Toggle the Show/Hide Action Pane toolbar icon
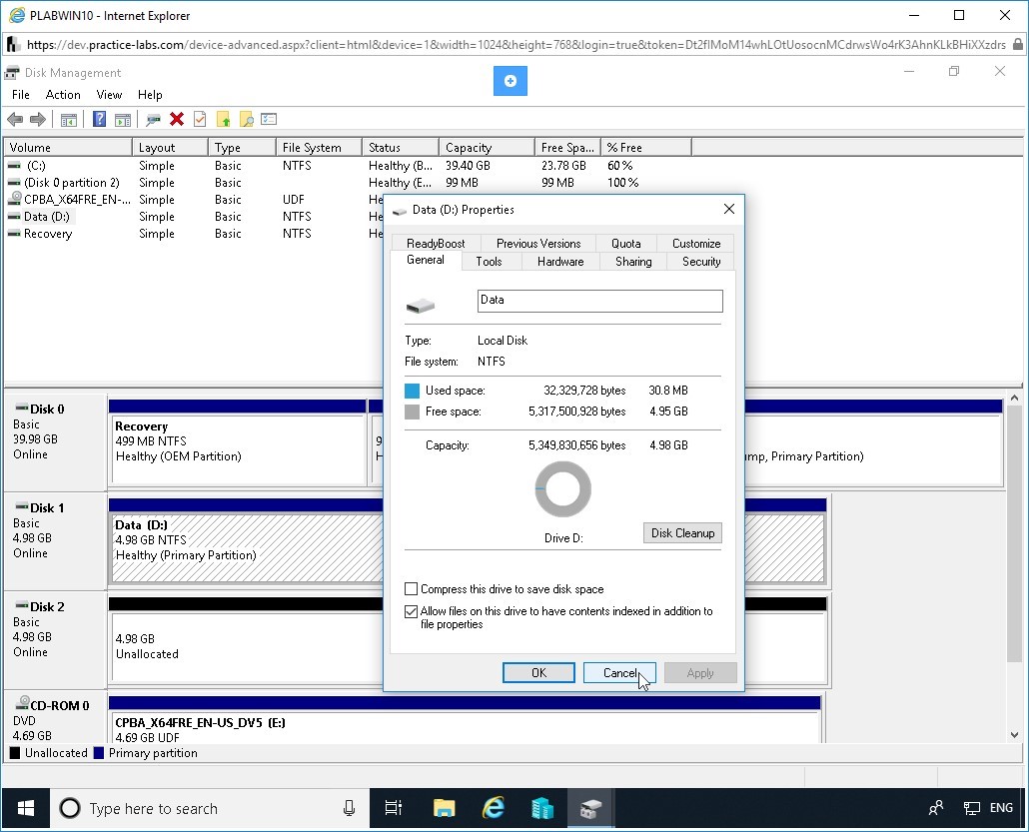Image resolution: width=1029 pixels, height=832 pixels. [x=123, y=120]
